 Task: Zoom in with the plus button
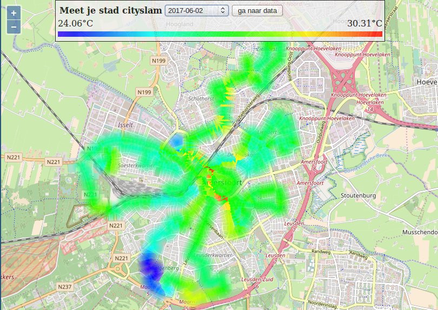click(x=14, y=13)
